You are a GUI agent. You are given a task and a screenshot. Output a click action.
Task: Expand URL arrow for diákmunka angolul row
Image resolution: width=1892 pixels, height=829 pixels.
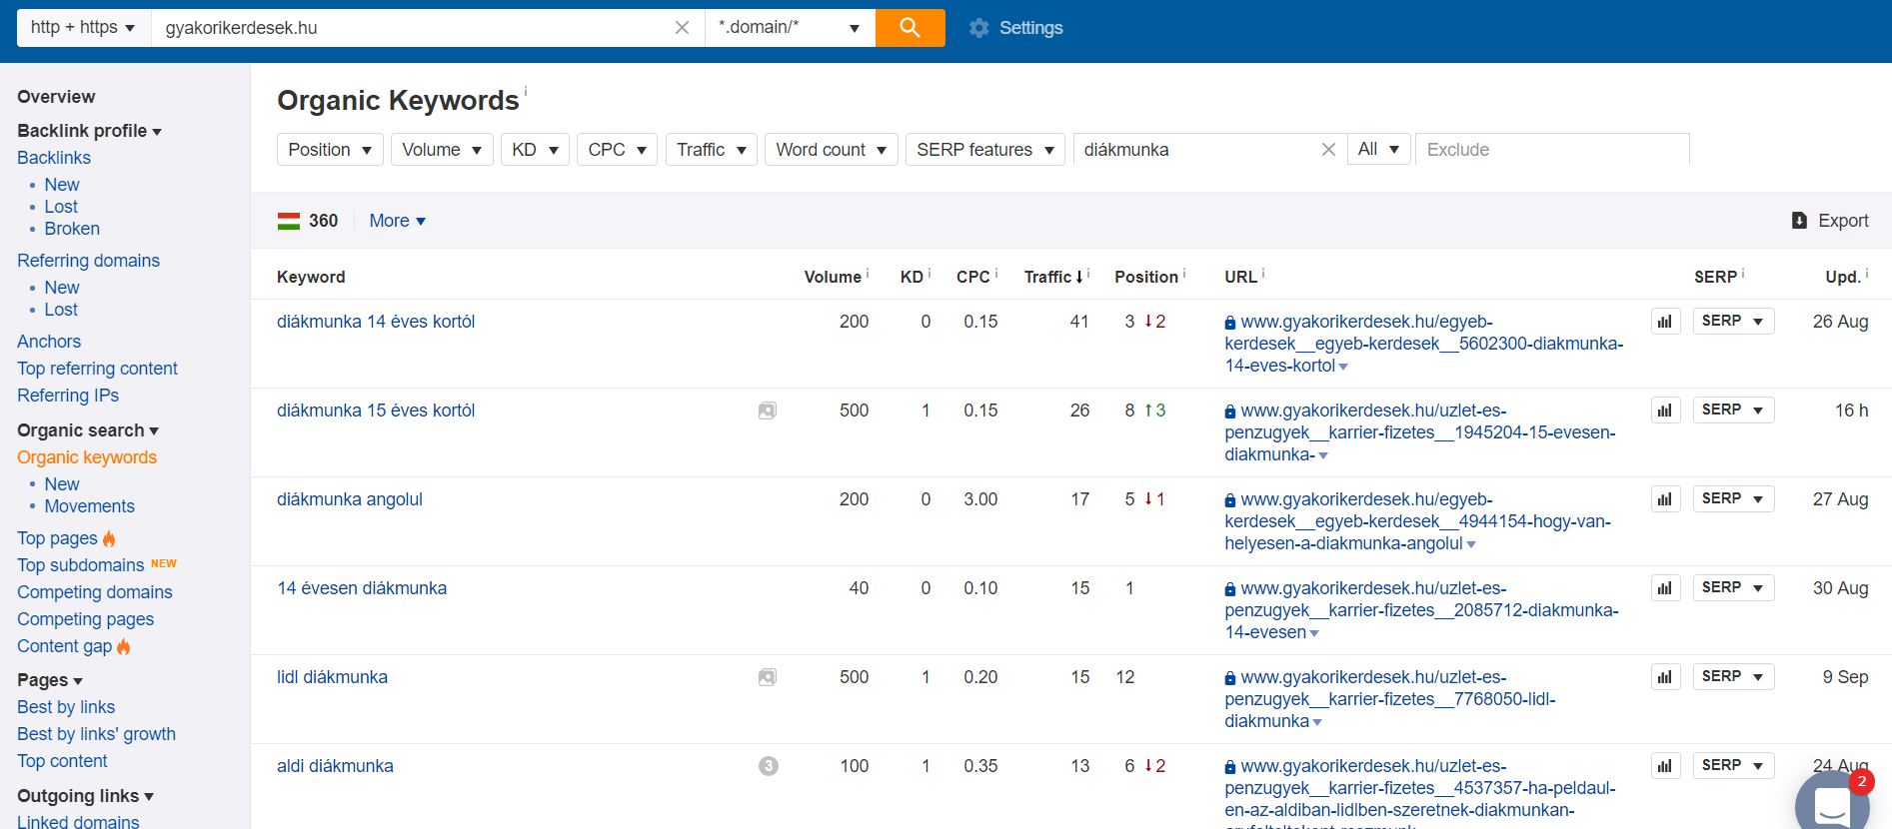[x=1471, y=544]
